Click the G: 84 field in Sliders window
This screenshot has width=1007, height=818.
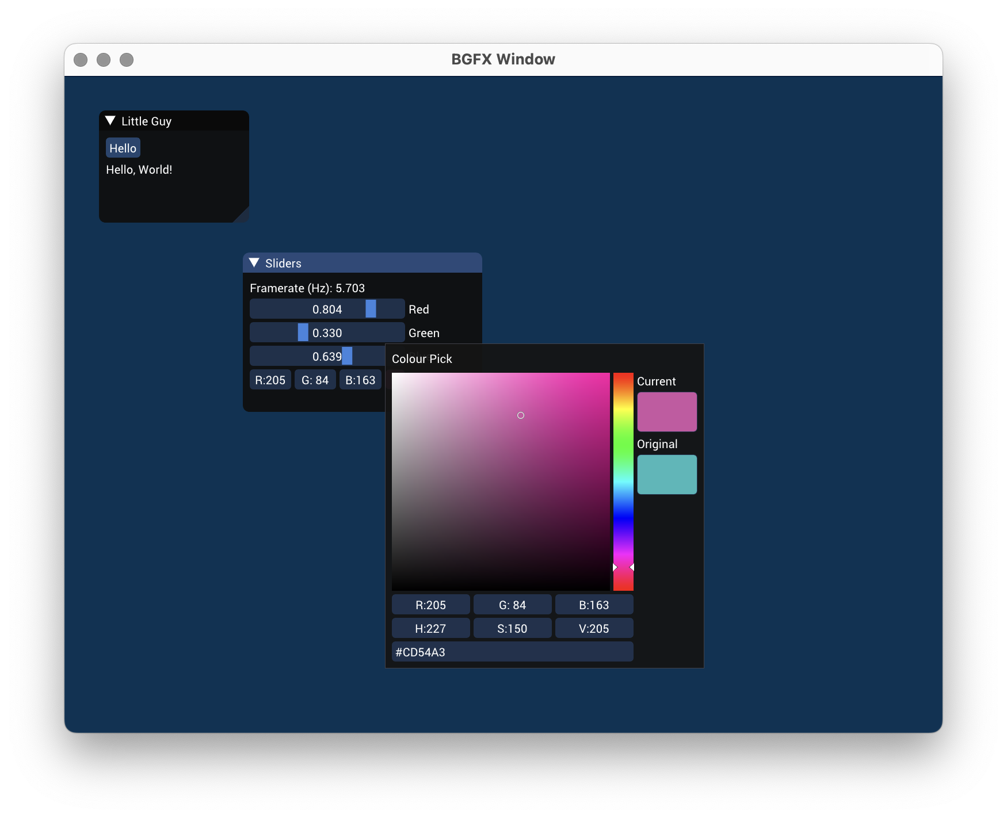(315, 380)
